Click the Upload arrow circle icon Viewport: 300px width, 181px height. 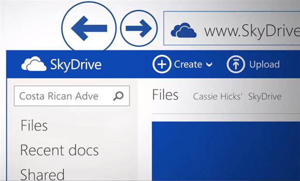pos(236,64)
